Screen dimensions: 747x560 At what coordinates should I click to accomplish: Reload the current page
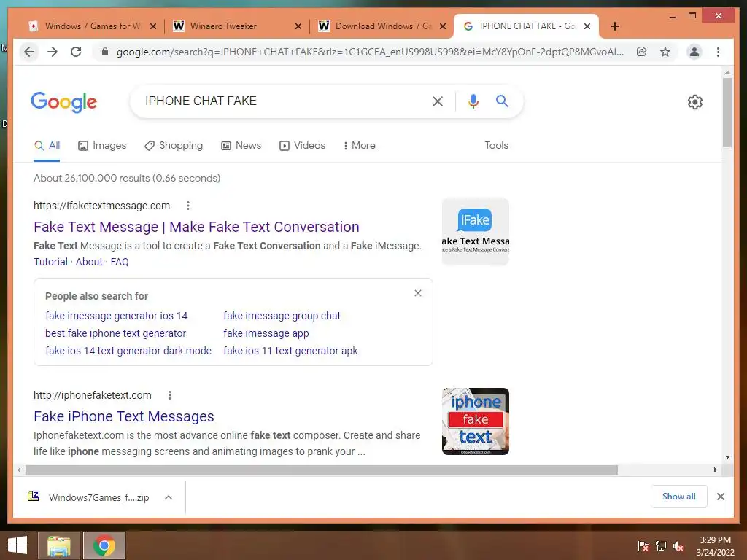[76, 52]
